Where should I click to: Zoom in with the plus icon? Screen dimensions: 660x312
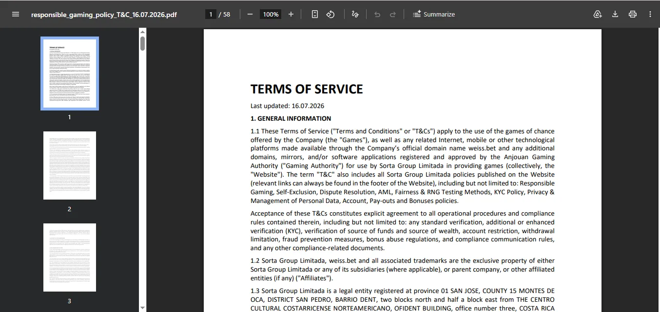pyautogui.click(x=291, y=14)
